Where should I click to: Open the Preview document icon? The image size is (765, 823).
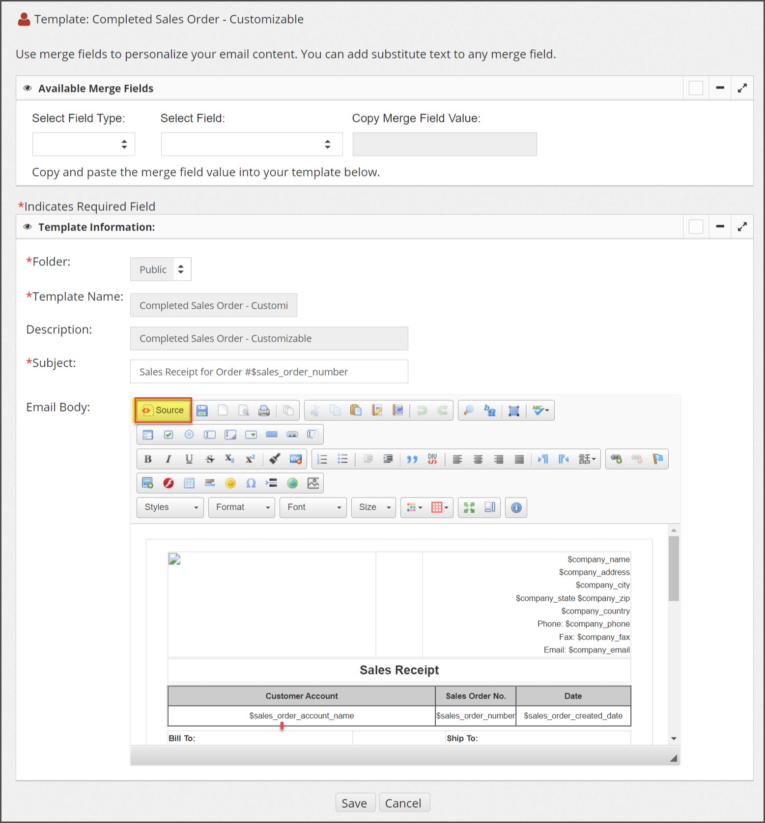[x=243, y=410]
